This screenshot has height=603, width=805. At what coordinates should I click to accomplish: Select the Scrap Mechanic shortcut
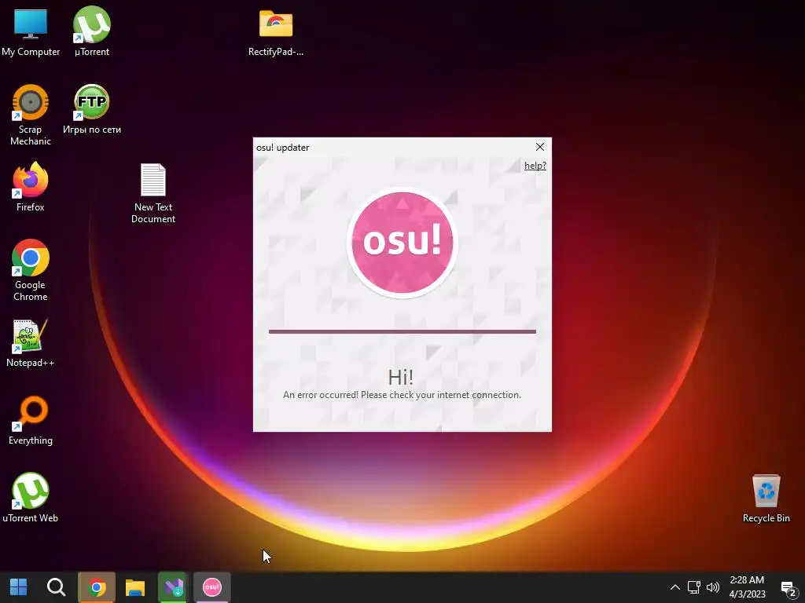[x=31, y=115]
